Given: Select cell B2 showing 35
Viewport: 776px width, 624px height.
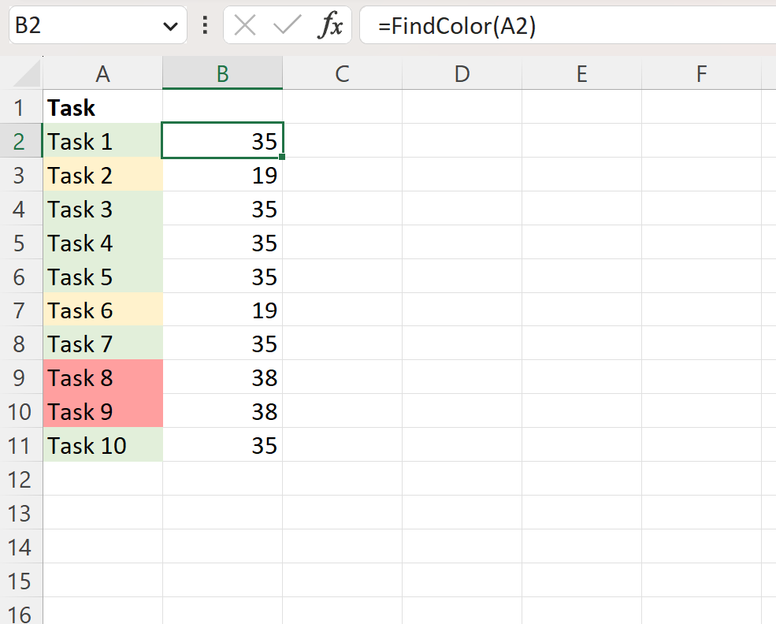Looking at the screenshot, I should tap(222, 140).
